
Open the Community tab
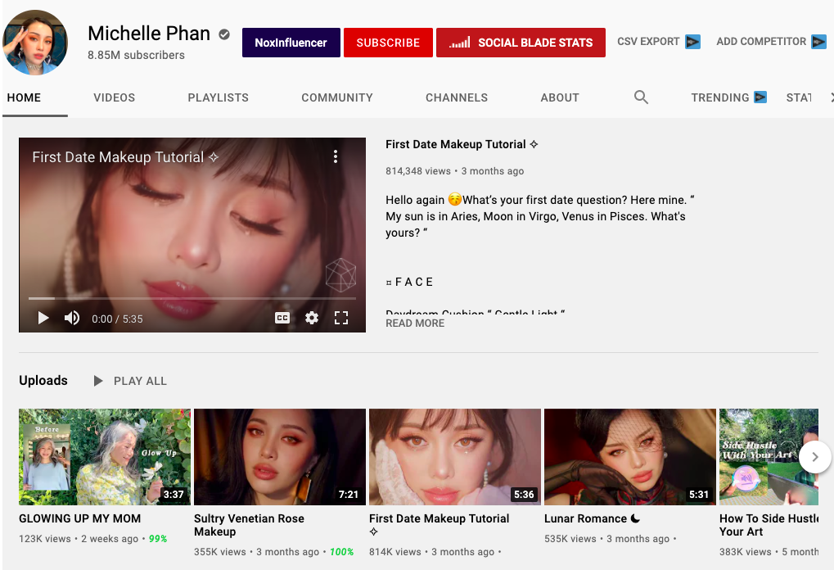pyautogui.click(x=337, y=97)
